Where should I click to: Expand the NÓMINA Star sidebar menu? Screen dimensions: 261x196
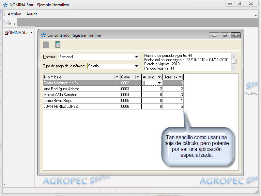click(19, 33)
